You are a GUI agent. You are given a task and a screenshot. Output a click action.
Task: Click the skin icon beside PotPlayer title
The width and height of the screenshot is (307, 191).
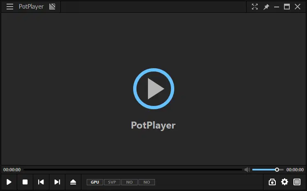(52, 7)
